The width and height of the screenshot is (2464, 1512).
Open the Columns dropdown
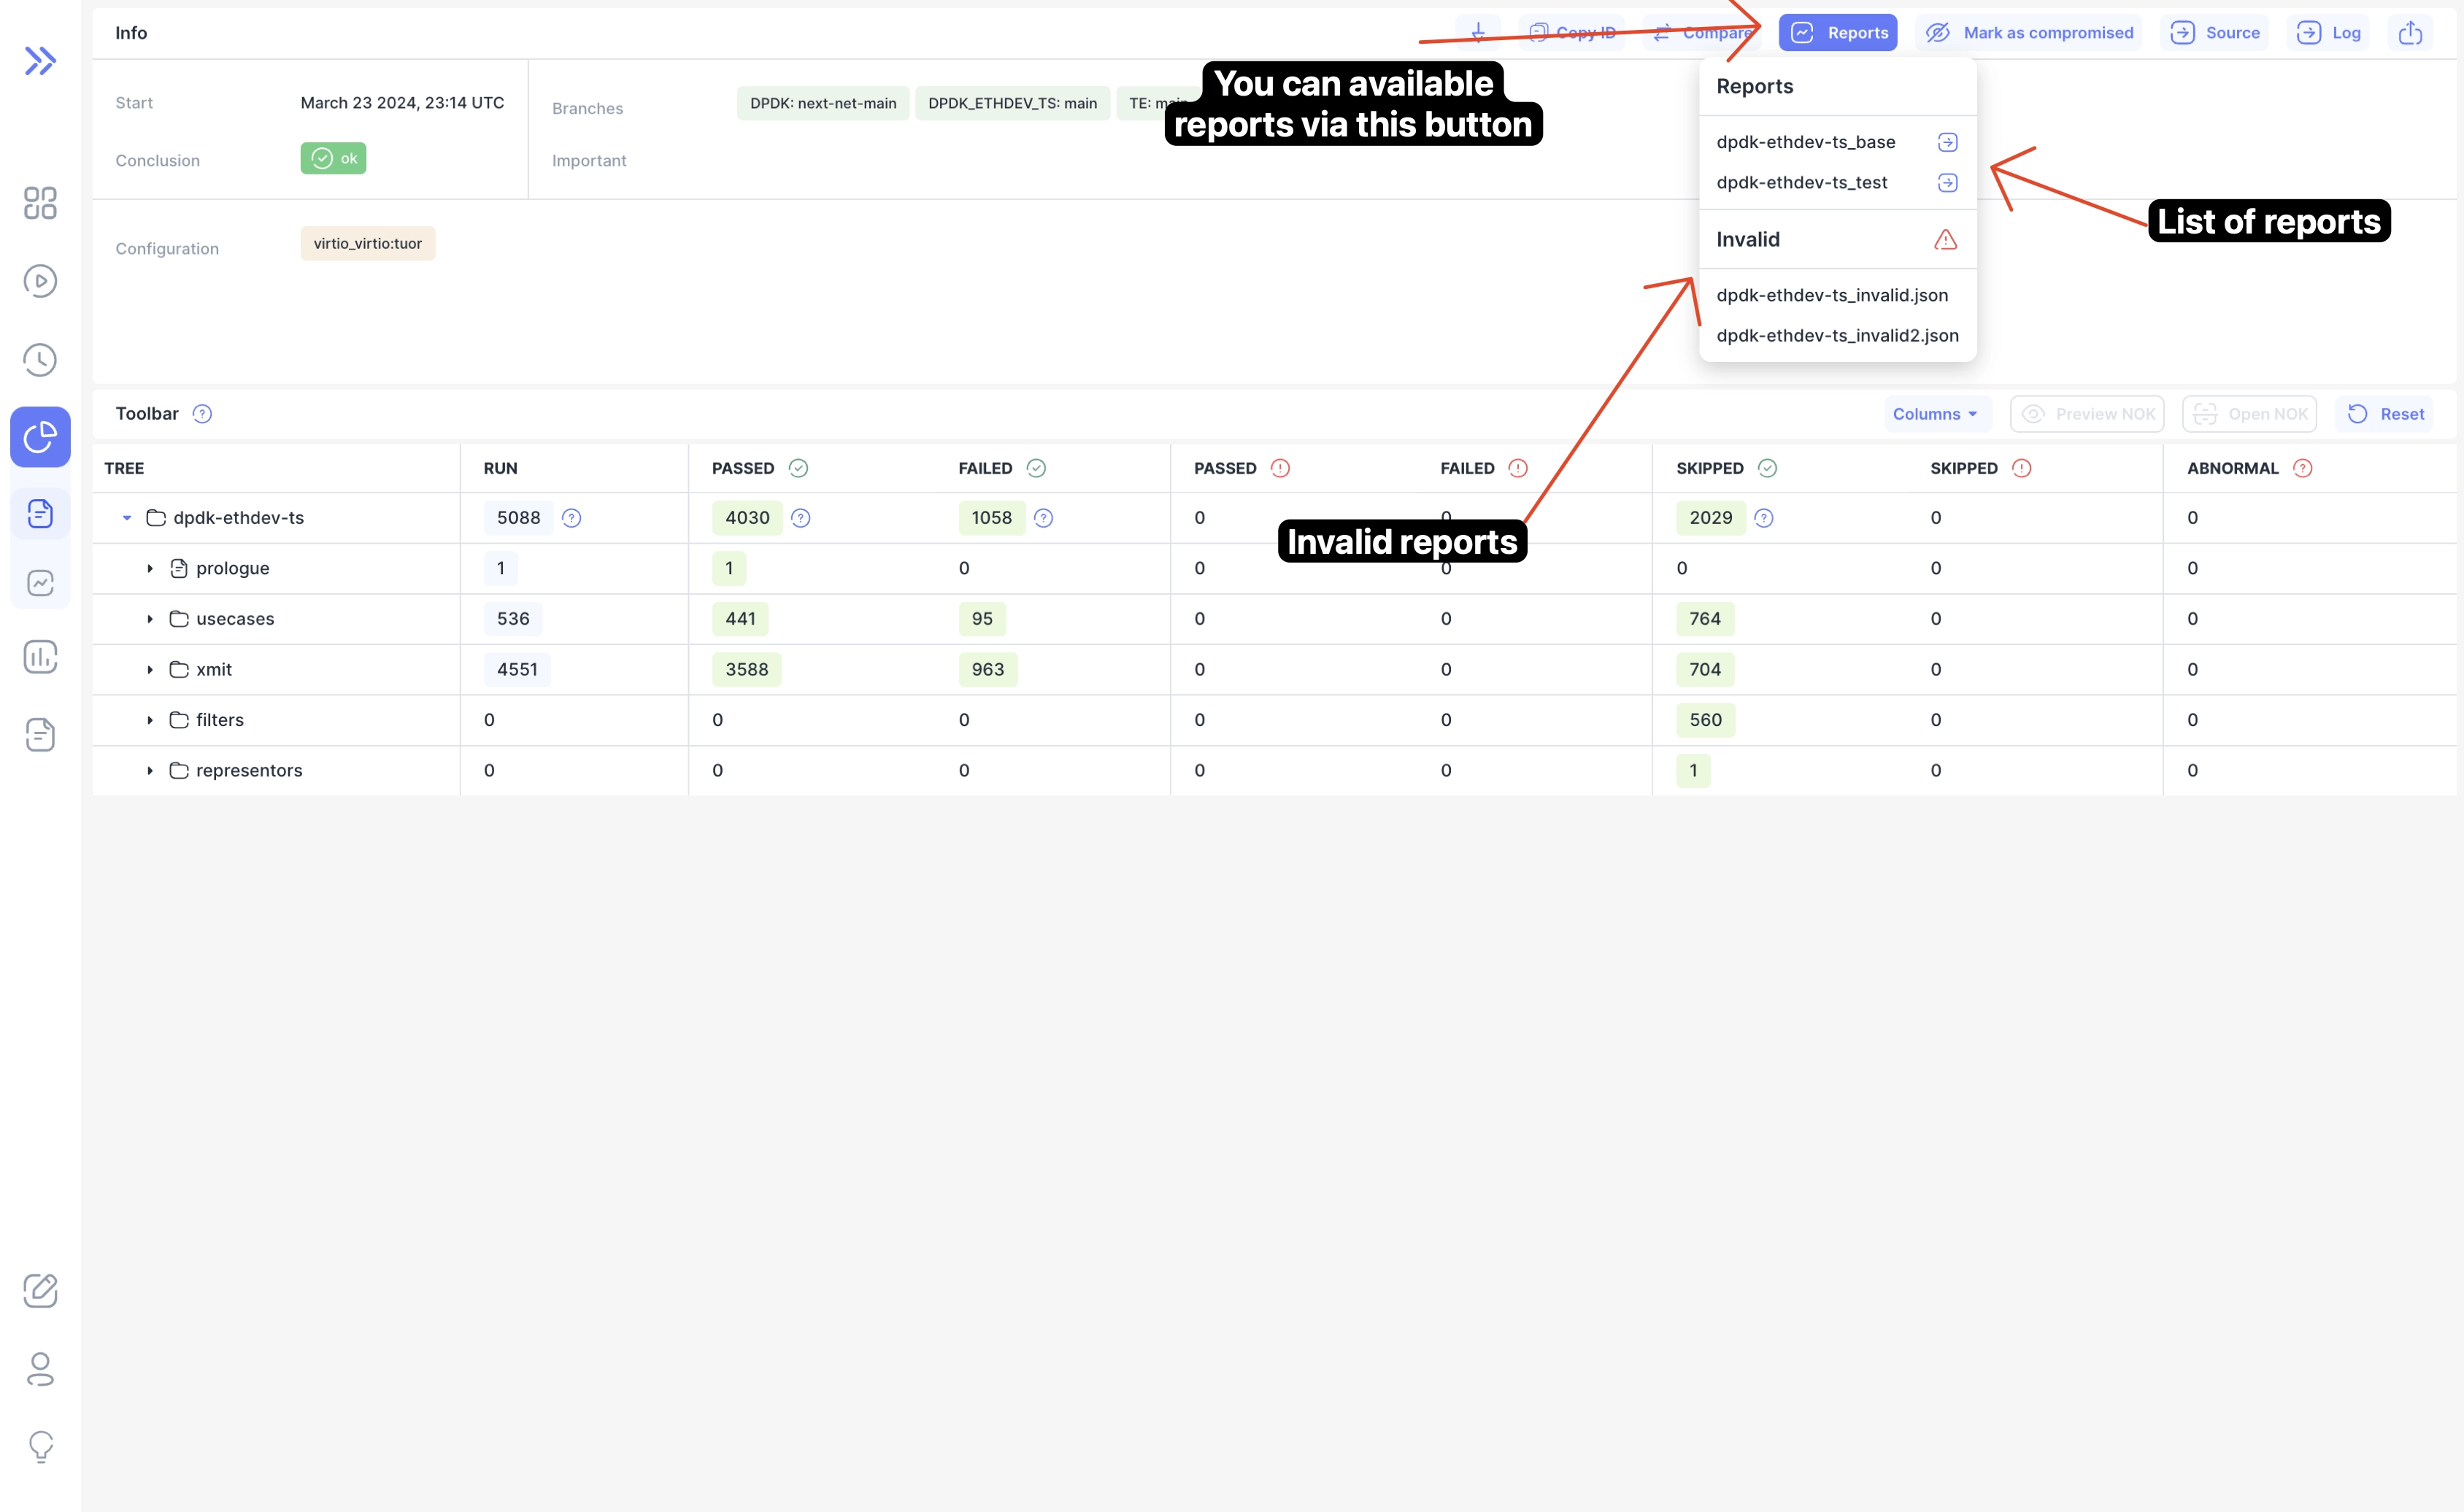click(1936, 414)
